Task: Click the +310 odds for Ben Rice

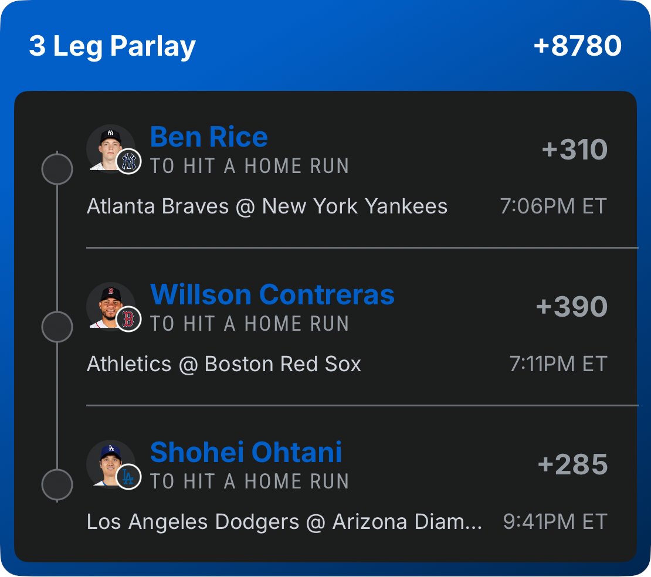Action: click(575, 150)
